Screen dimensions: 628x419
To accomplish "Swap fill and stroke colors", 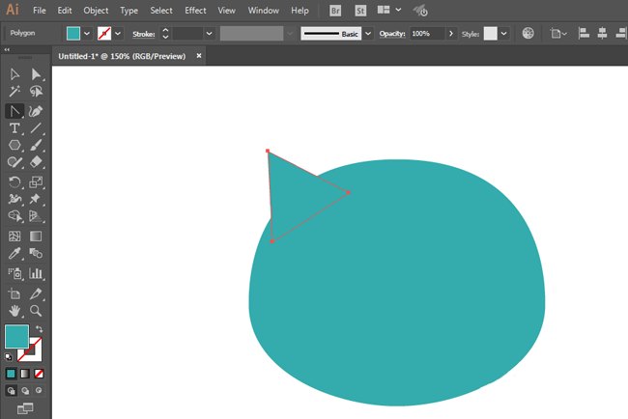I will pyautogui.click(x=40, y=330).
